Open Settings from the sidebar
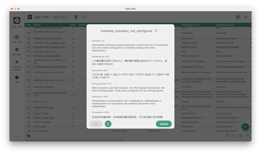This screenshot has height=154, width=261. (x=17, y=51)
